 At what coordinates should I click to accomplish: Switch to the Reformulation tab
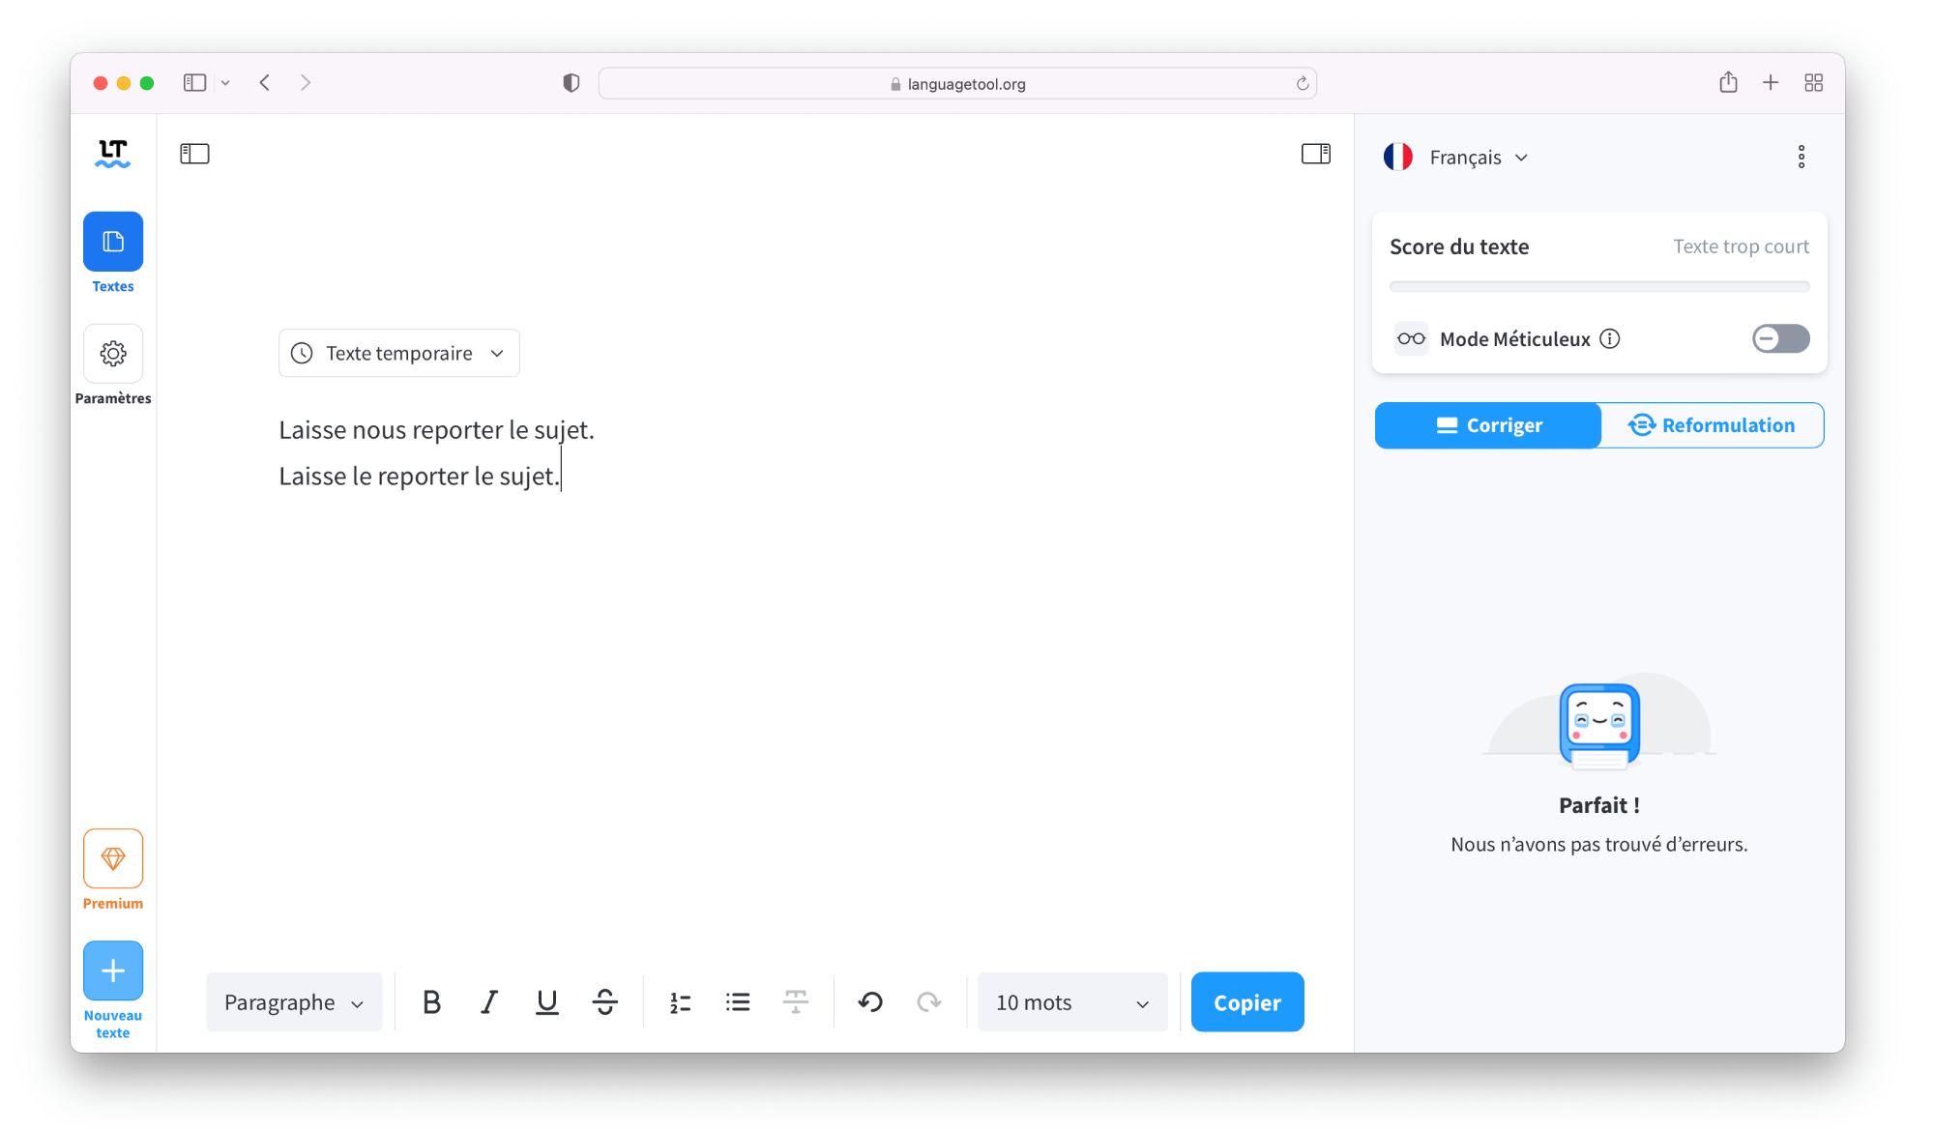click(x=1712, y=425)
